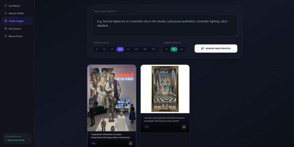This screenshot has height=147, width=294.
Task: Click the Render Quality label
Action: click(173, 43)
